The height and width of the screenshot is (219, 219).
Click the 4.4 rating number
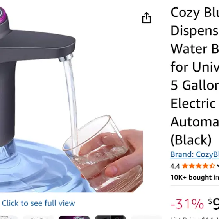click(175, 166)
